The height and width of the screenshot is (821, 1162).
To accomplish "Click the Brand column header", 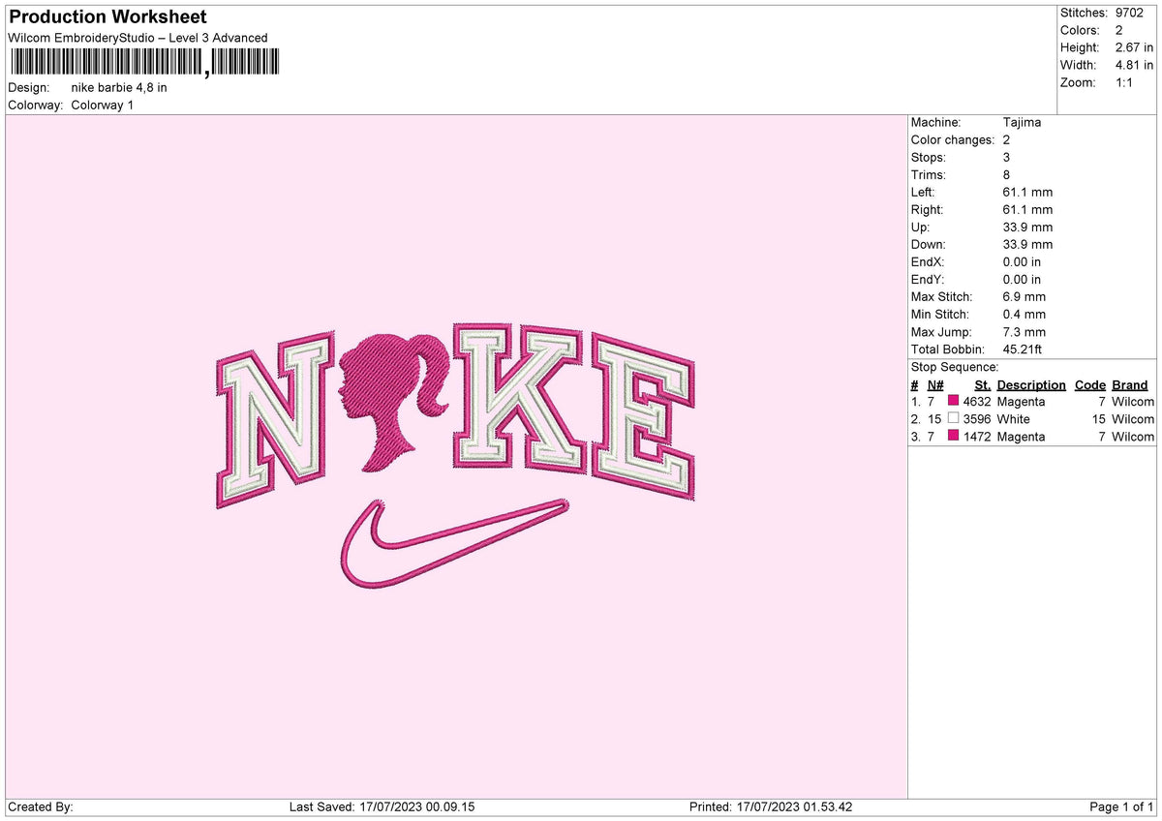I will [1129, 384].
